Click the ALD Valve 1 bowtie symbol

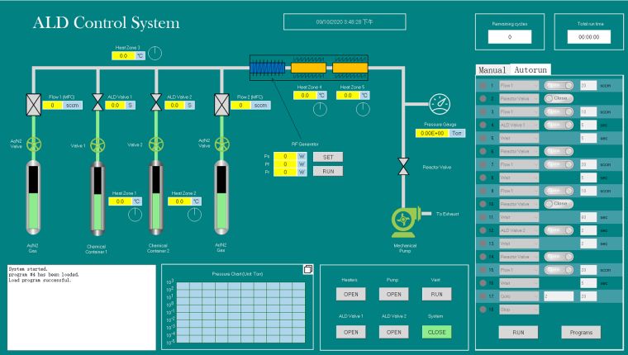(98, 106)
